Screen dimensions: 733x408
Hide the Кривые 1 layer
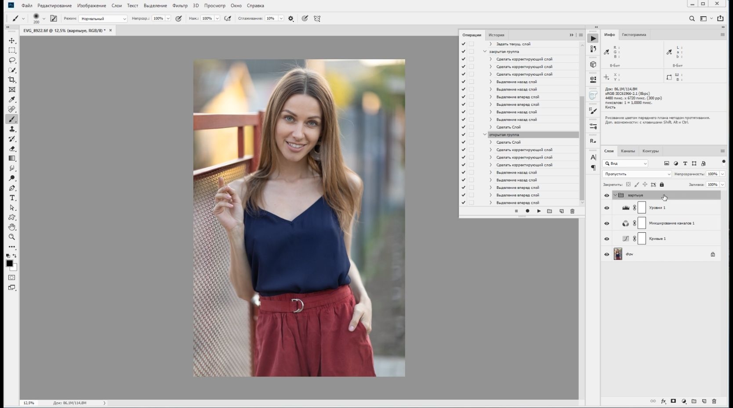point(607,239)
